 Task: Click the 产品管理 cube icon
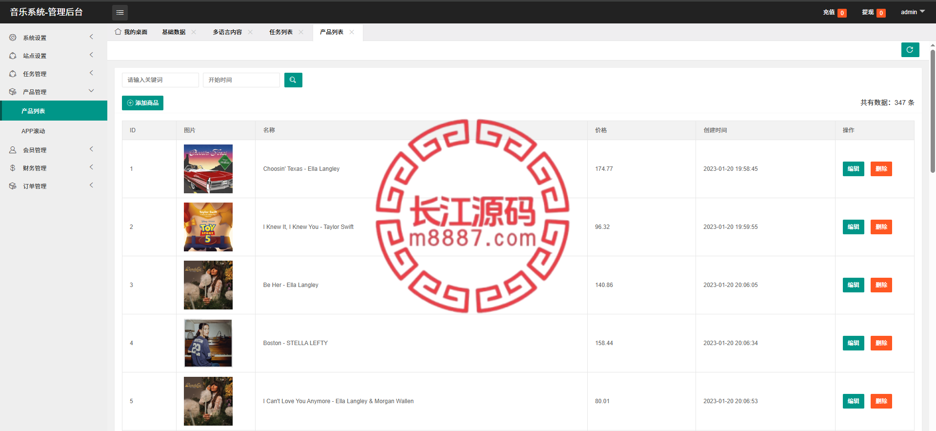pyautogui.click(x=13, y=92)
